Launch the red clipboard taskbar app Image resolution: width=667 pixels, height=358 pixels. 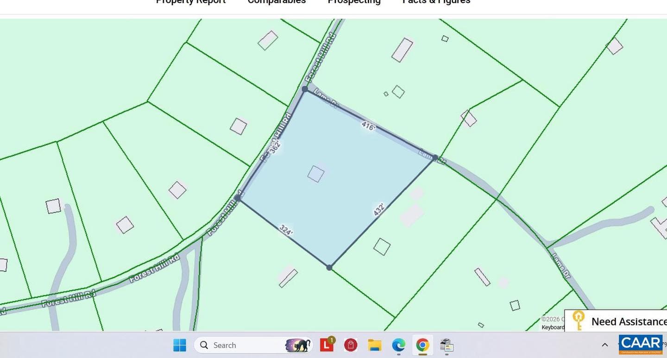(351, 345)
